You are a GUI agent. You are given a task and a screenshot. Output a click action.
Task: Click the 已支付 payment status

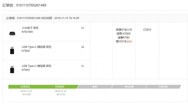coord(147,29)
